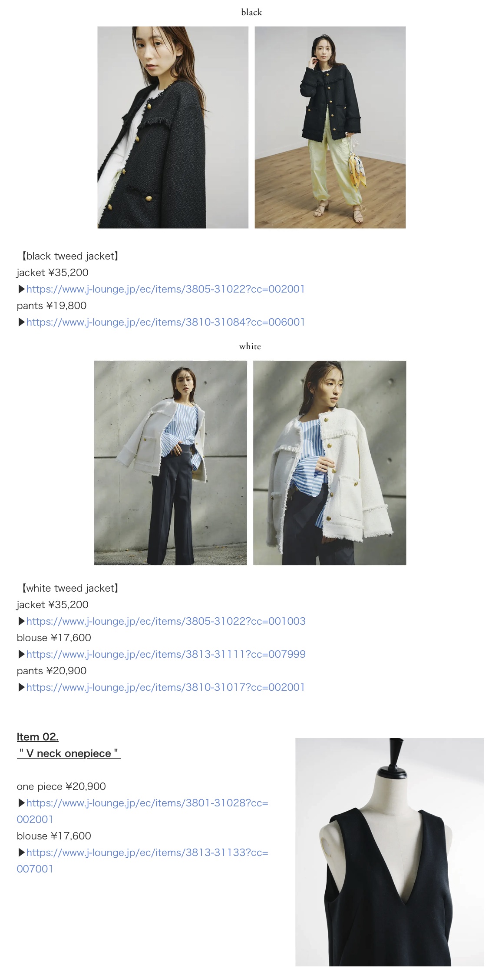Click the full-body black jacket yellow pants photo
502x979 pixels.
coord(330,127)
